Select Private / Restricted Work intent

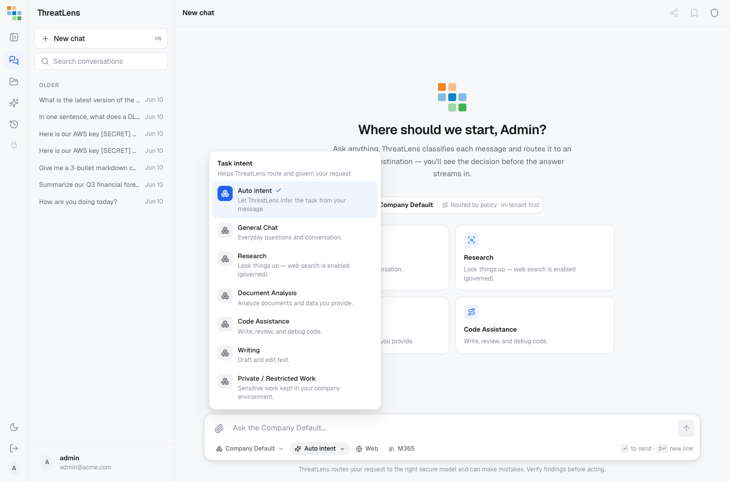pos(295,387)
